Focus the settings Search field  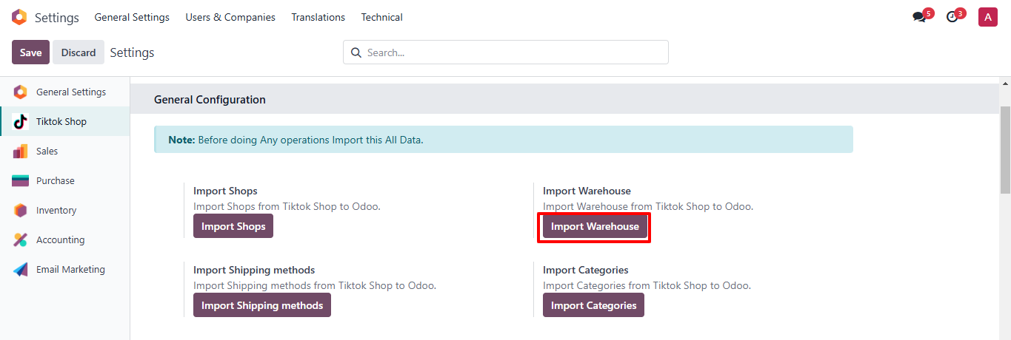point(511,52)
